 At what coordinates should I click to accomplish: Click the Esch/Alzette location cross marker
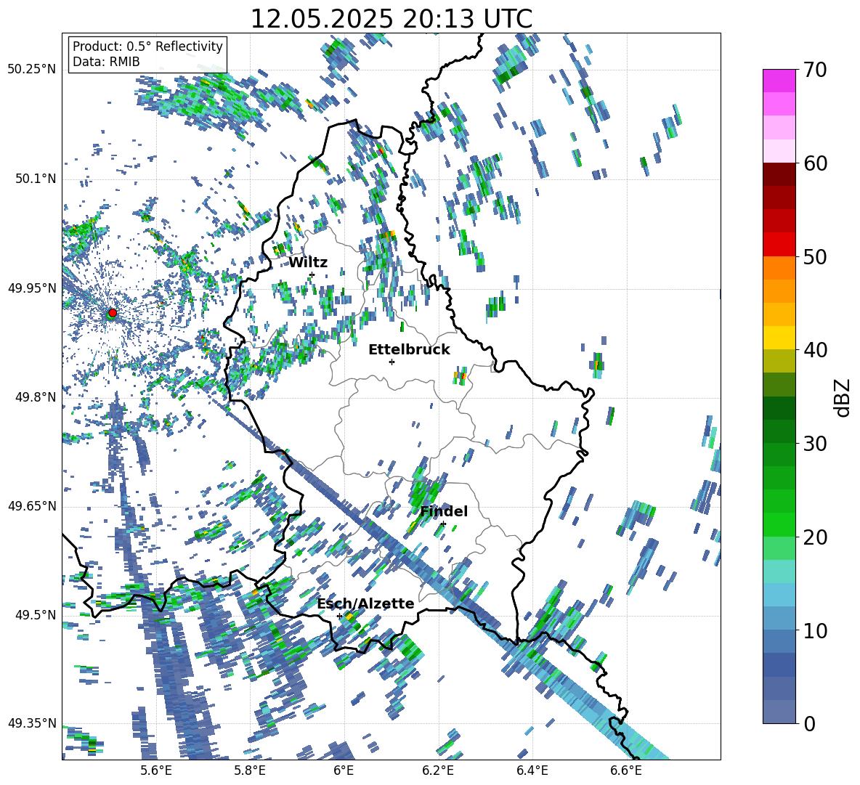[x=339, y=616]
